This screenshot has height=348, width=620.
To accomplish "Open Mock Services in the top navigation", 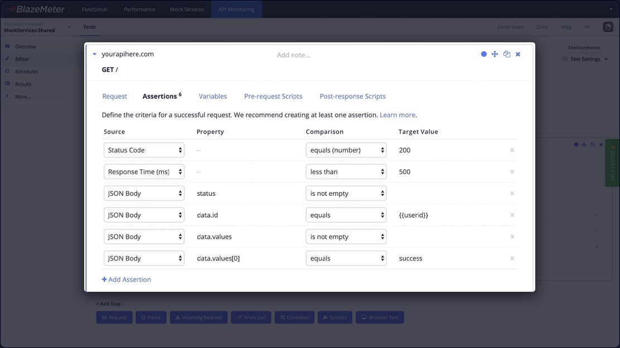I will pyautogui.click(x=187, y=9).
